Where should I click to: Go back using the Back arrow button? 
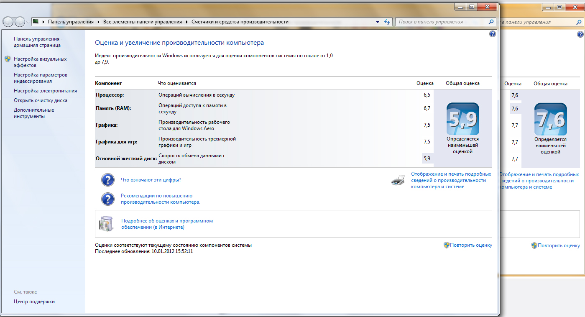point(8,22)
